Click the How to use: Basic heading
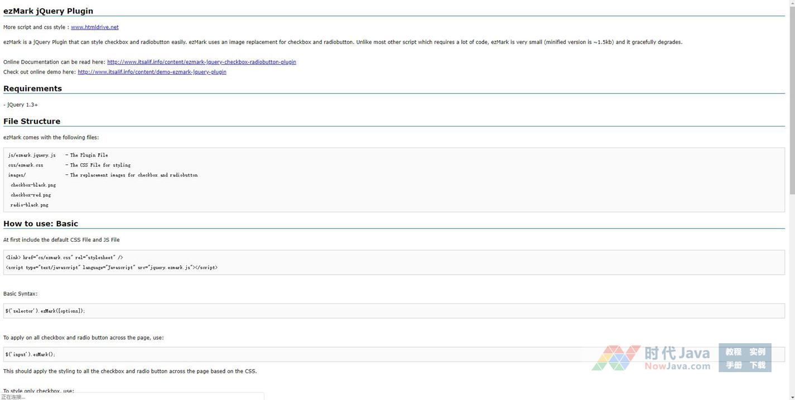The height and width of the screenshot is (400, 795). coord(41,224)
